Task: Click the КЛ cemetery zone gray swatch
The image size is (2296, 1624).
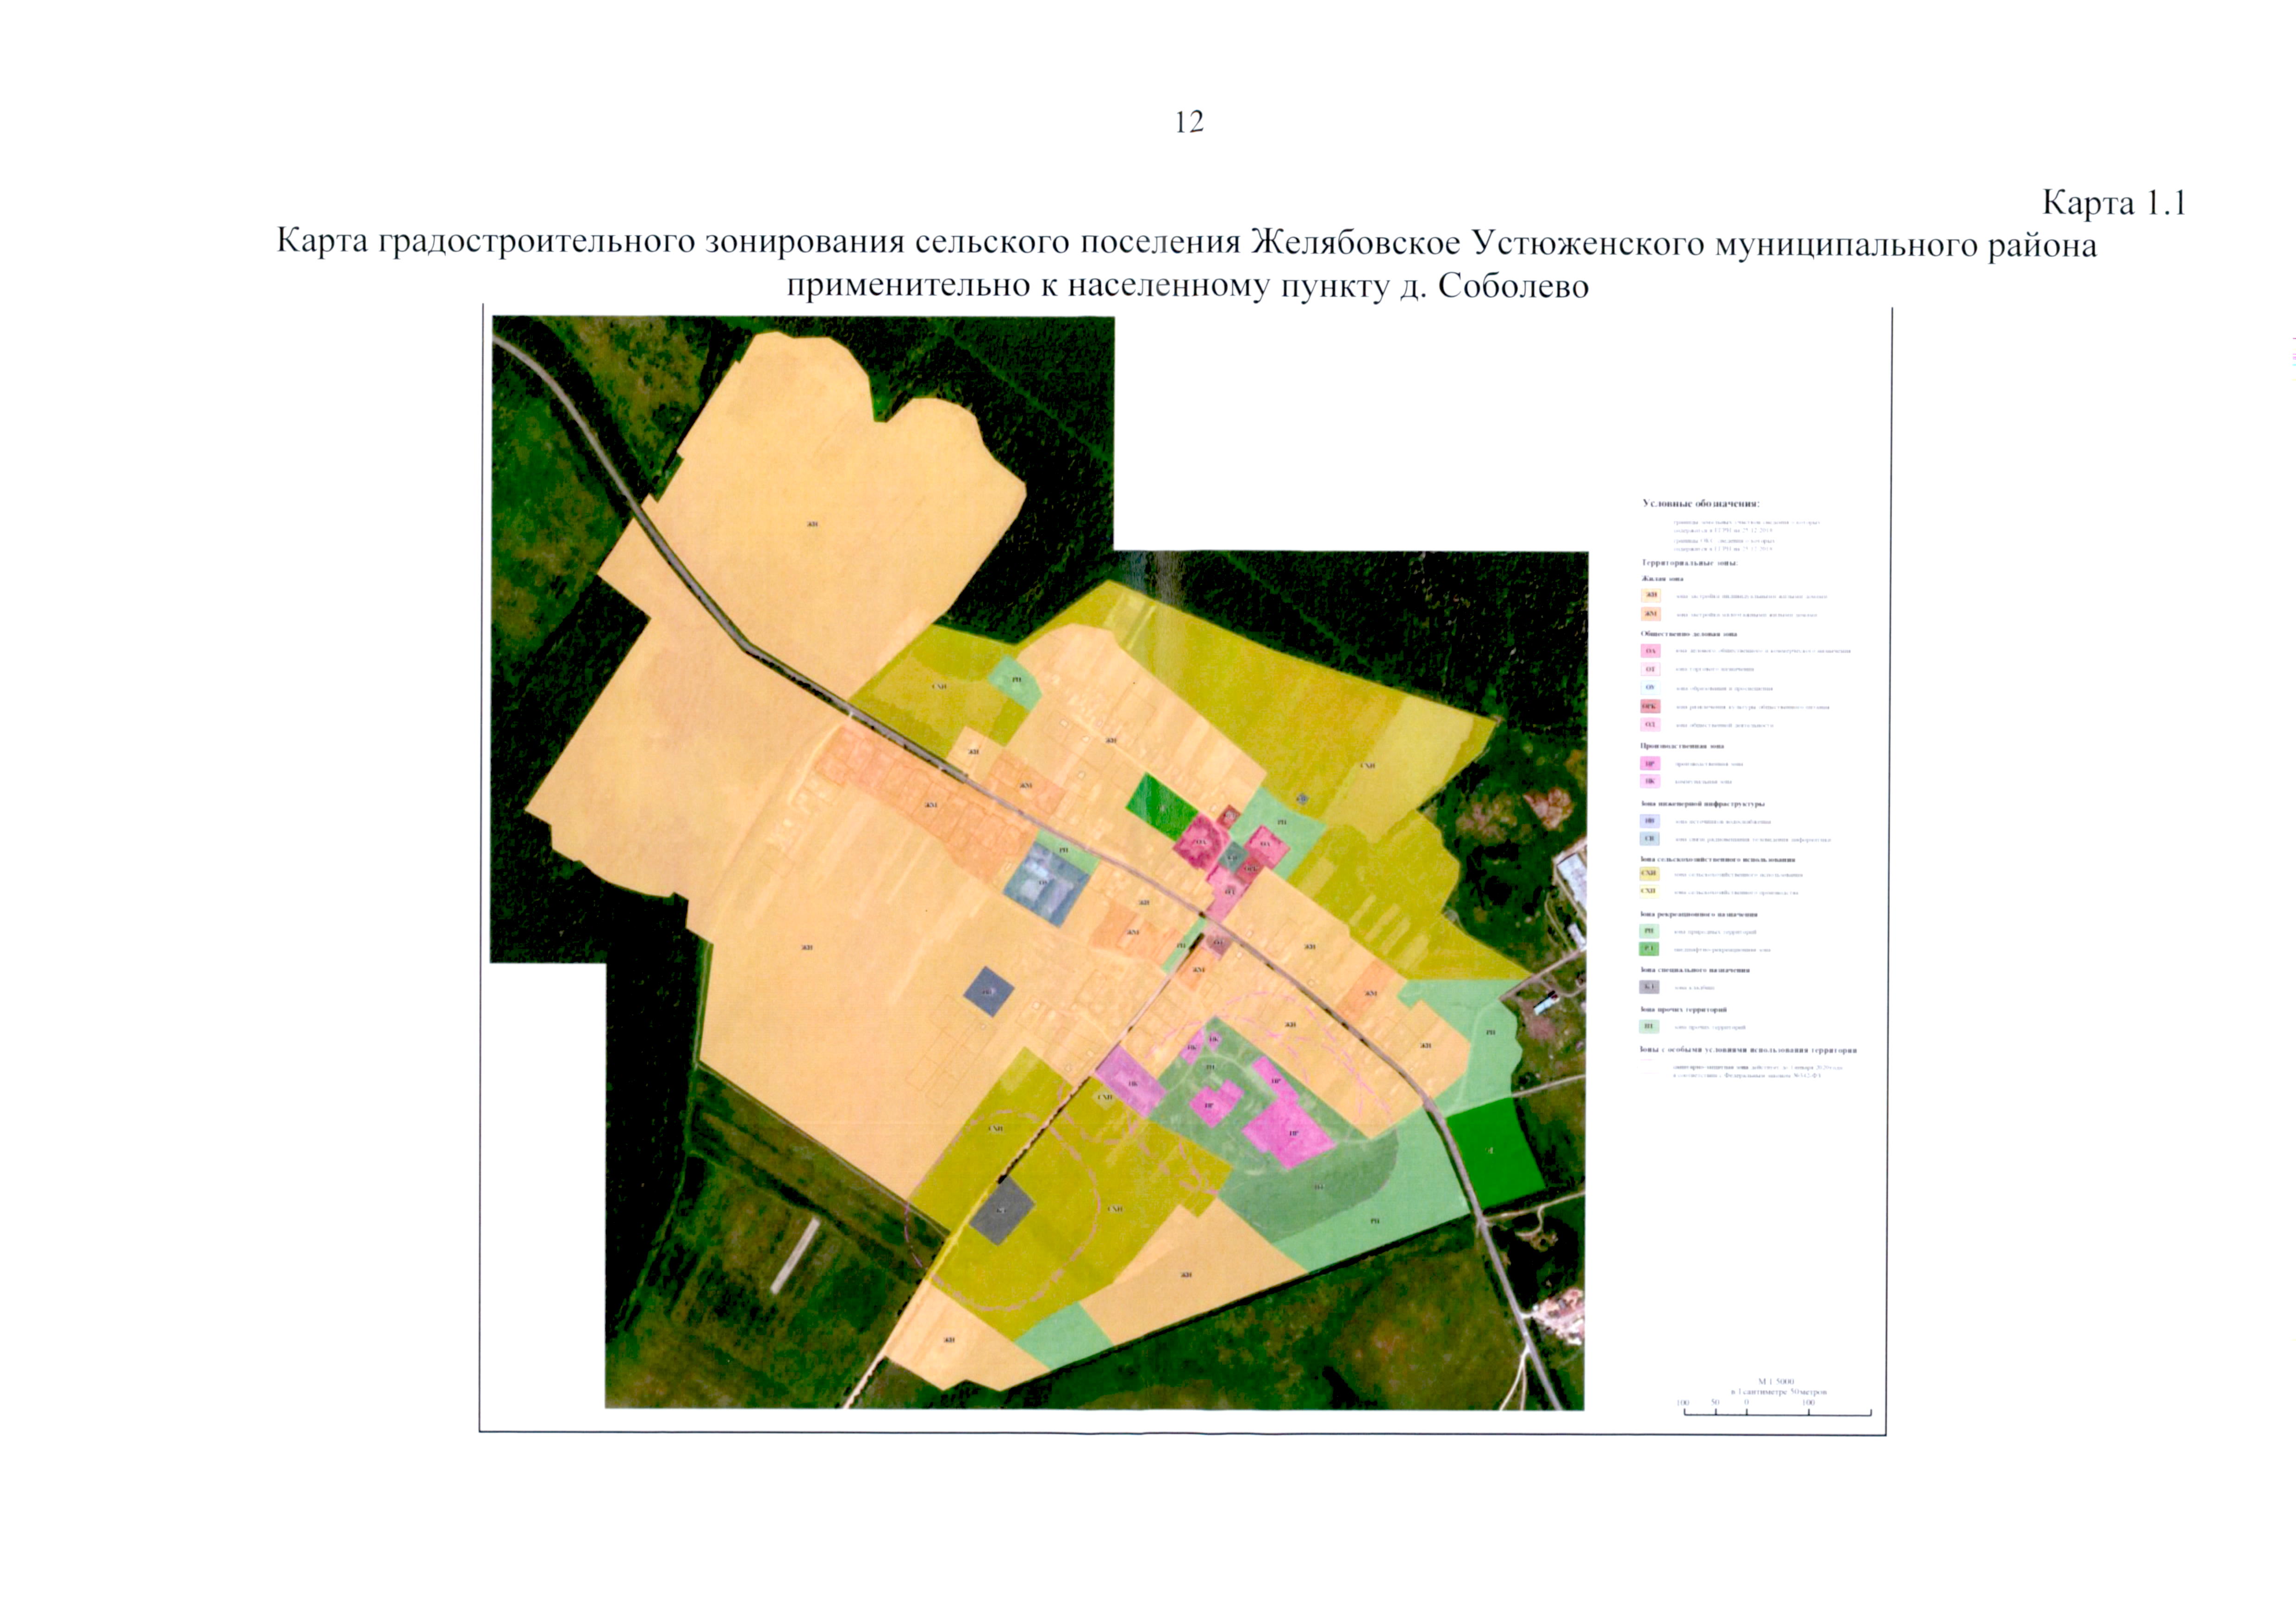Action: click(x=1650, y=987)
